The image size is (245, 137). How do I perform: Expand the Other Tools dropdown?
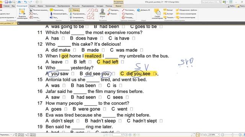click(15, 18)
